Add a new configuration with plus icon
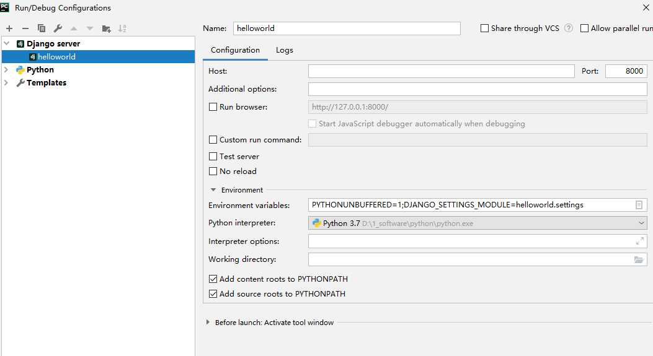653x356 pixels. coord(9,28)
